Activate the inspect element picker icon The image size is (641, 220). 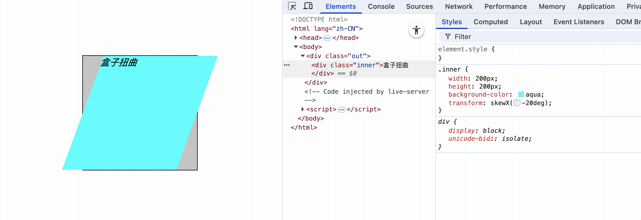pos(292,6)
